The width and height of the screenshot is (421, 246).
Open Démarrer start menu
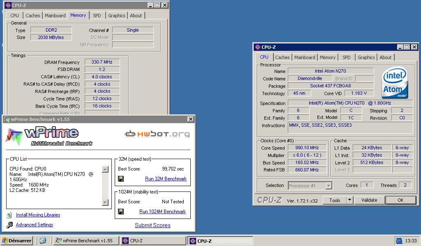point(16,241)
